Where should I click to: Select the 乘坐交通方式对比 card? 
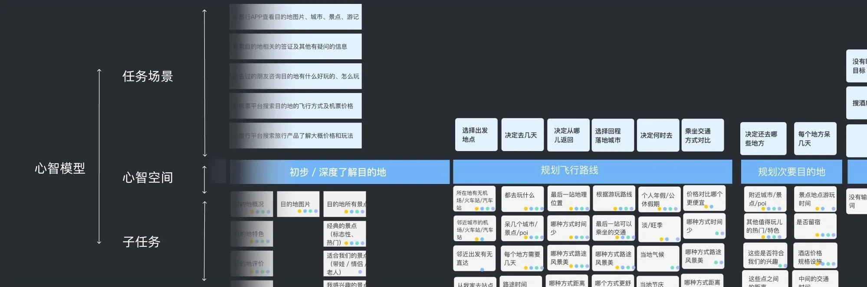(x=703, y=135)
